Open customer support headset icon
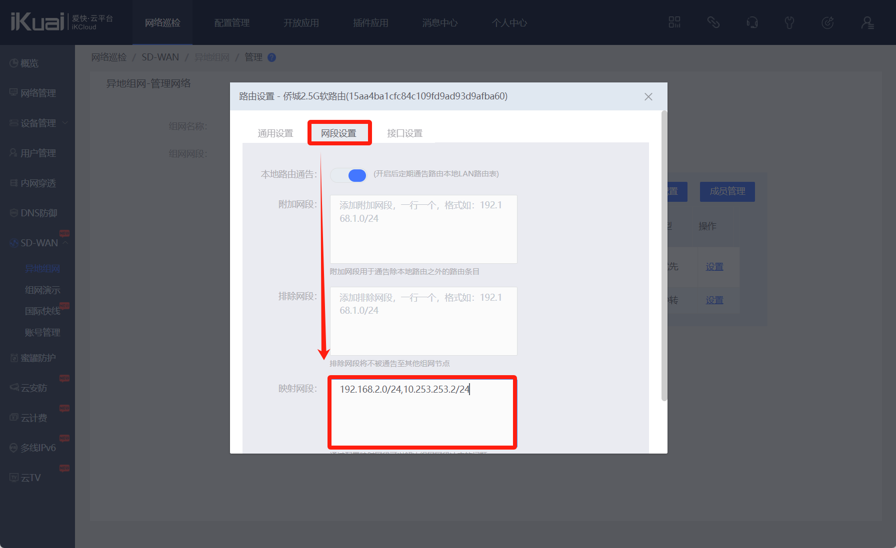This screenshot has height=548, width=896. coord(751,22)
